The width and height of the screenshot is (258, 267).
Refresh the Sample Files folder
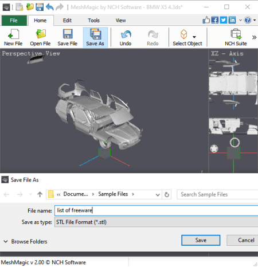(x=167, y=195)
